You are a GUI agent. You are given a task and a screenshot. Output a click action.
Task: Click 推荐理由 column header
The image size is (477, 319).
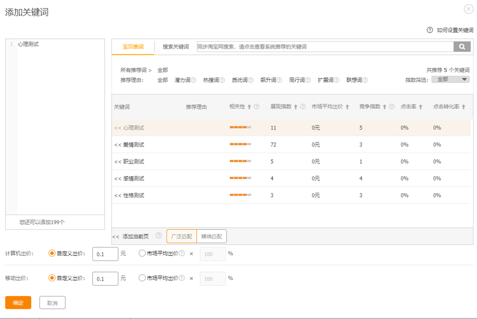pos(196,107)
